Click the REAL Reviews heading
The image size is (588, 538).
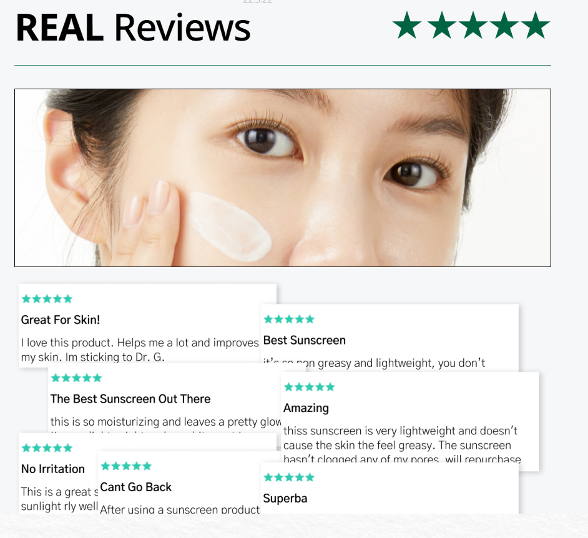tap(133, 27)
